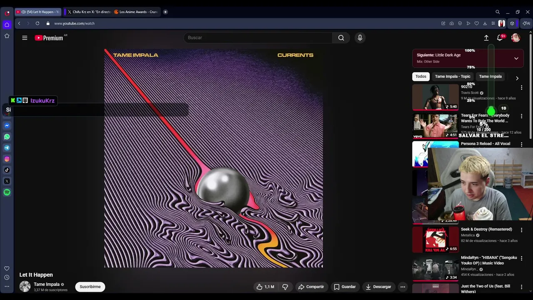Go to YouTube Premium home logo

[49, 38]
